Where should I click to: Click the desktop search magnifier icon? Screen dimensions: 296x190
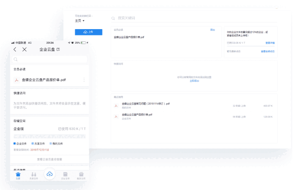113,18
